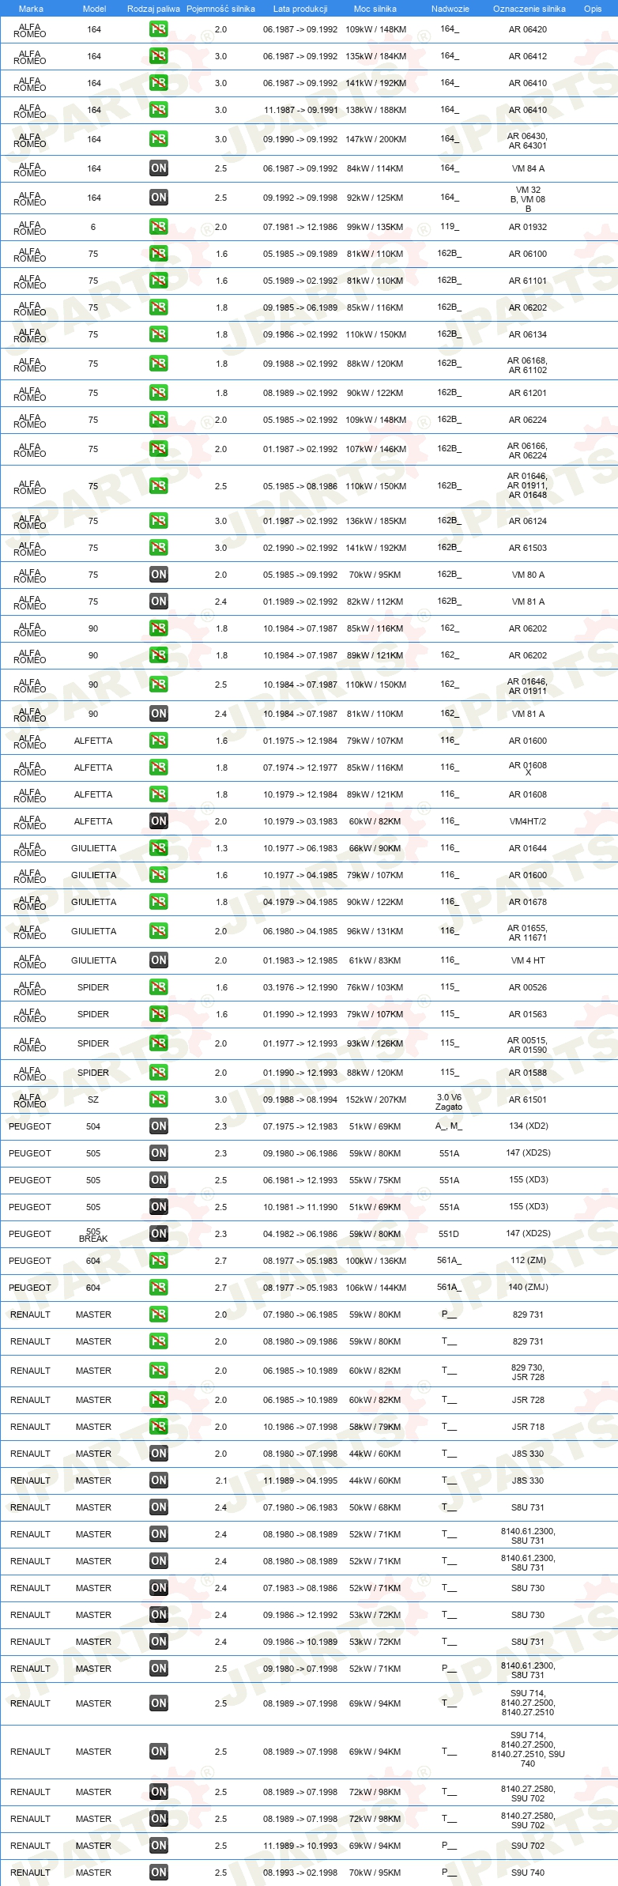Viewport: 618px width, 1886px height.
Task: Click the Opis column header
Action: [593, 9]
